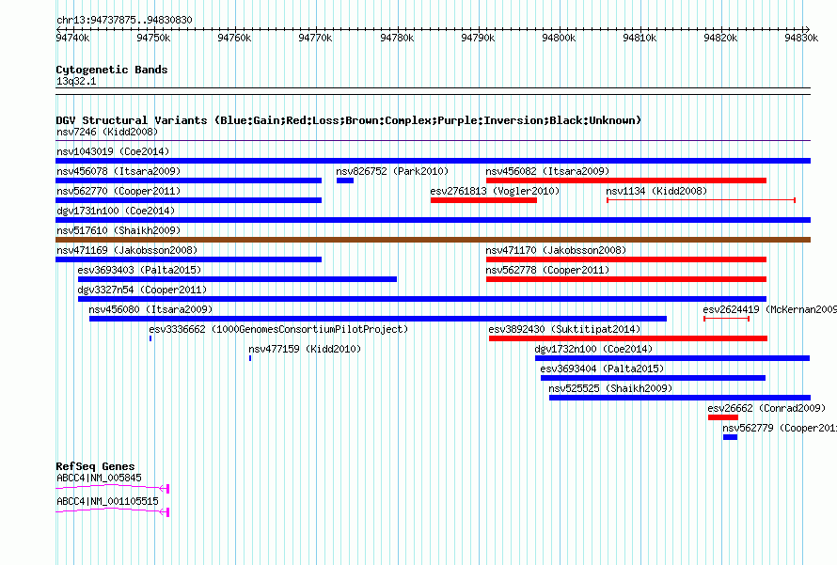Click the 94740k ruler tick label
This screenshot has width=837, height=565.
pyautogui.click(x=72, y=38)
